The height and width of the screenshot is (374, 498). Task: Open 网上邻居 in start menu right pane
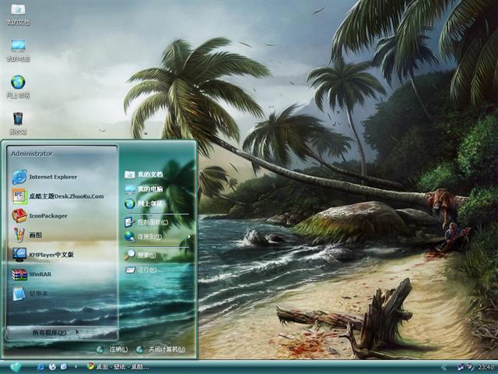pos(143,203)
